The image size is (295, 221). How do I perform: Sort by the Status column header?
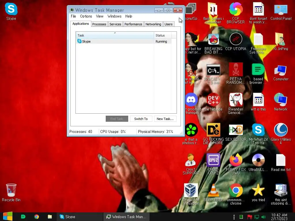[162, 35]
